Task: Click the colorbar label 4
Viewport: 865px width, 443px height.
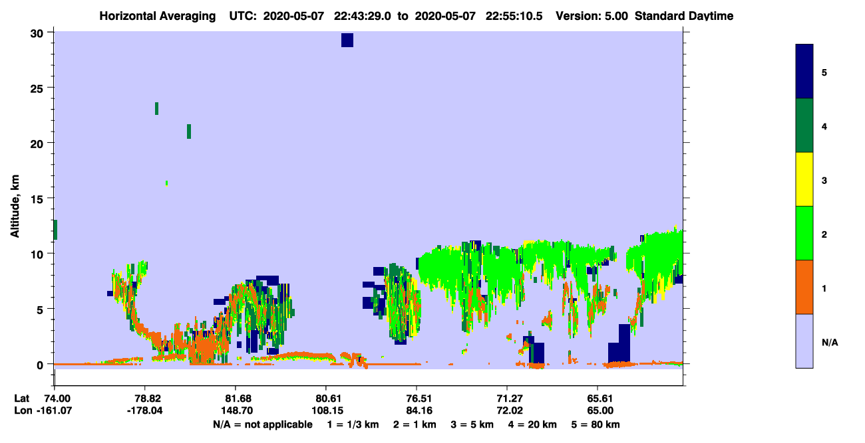Action: pyautogui.click(x=824, y=126)
